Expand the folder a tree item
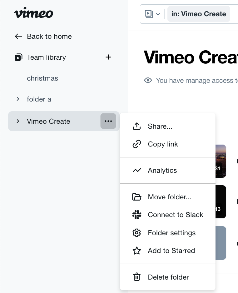Image resolution: width=238 pixels, height=293 pixels. click(x=18, y=99)
